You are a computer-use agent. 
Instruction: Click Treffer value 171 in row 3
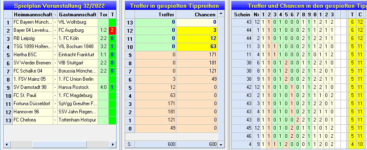[x=155, y=104]
